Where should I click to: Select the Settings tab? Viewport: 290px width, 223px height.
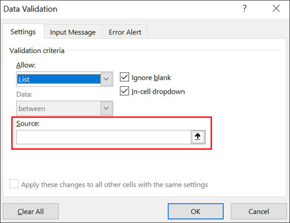click(x=23, y=32)
